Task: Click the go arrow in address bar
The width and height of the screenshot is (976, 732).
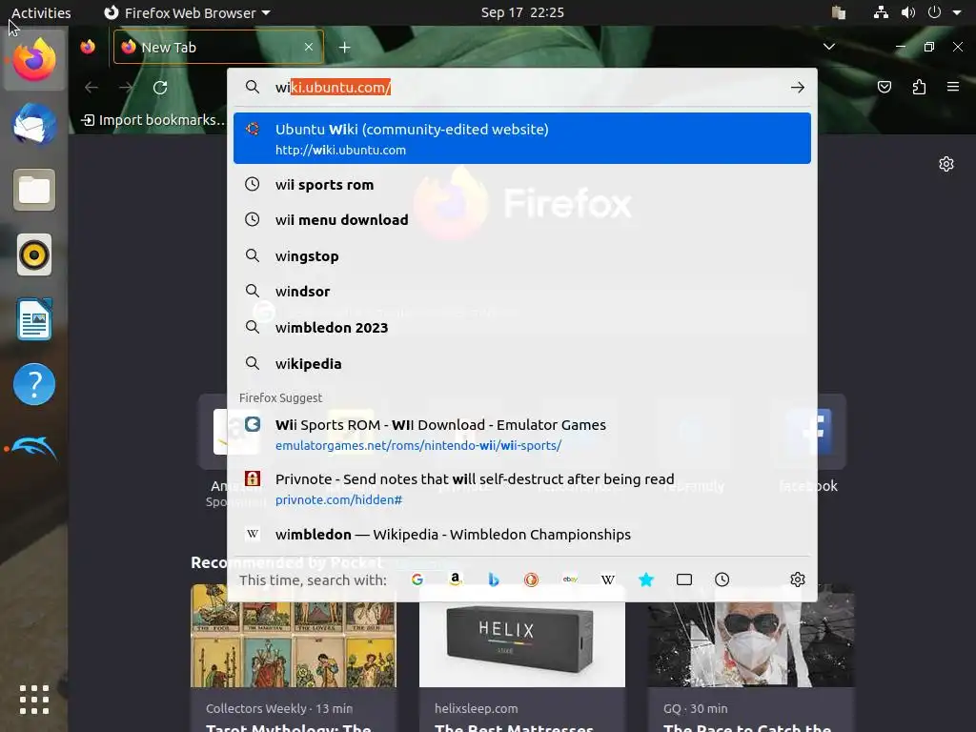Action: (798, 87)
